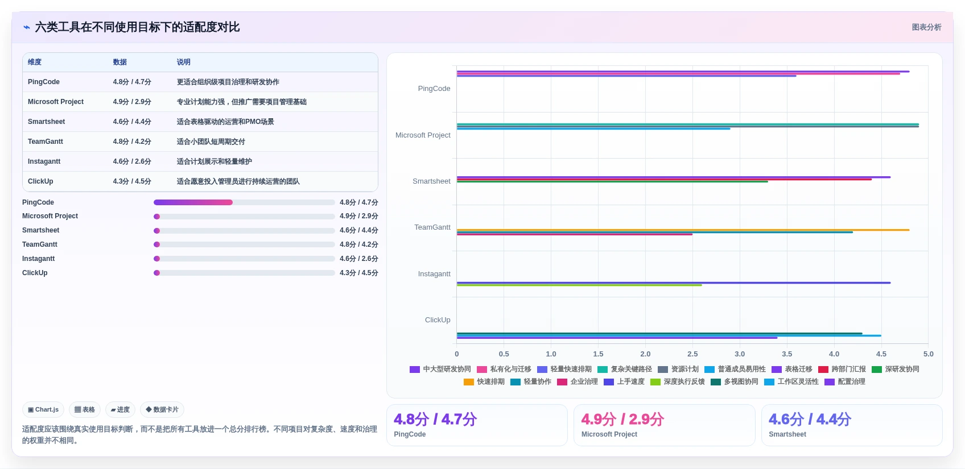Click the 2.5 tick on the chart x-axis
Viewport: 965px width, 469px height.
coord(692,354)
